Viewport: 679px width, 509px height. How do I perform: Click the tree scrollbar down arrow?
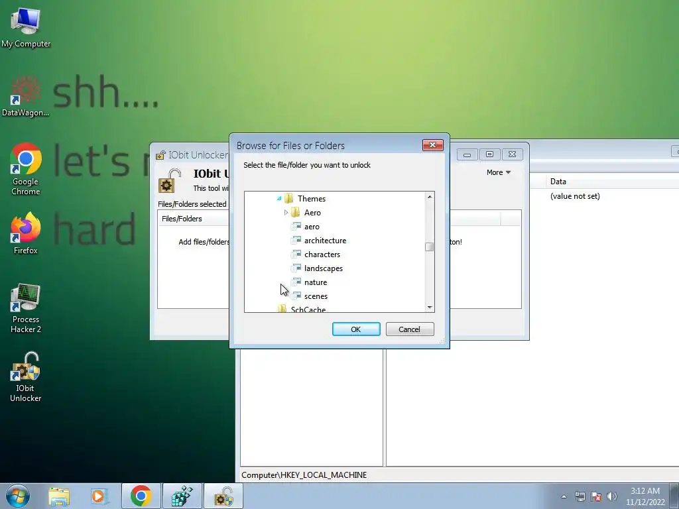(x=430, y=308)
